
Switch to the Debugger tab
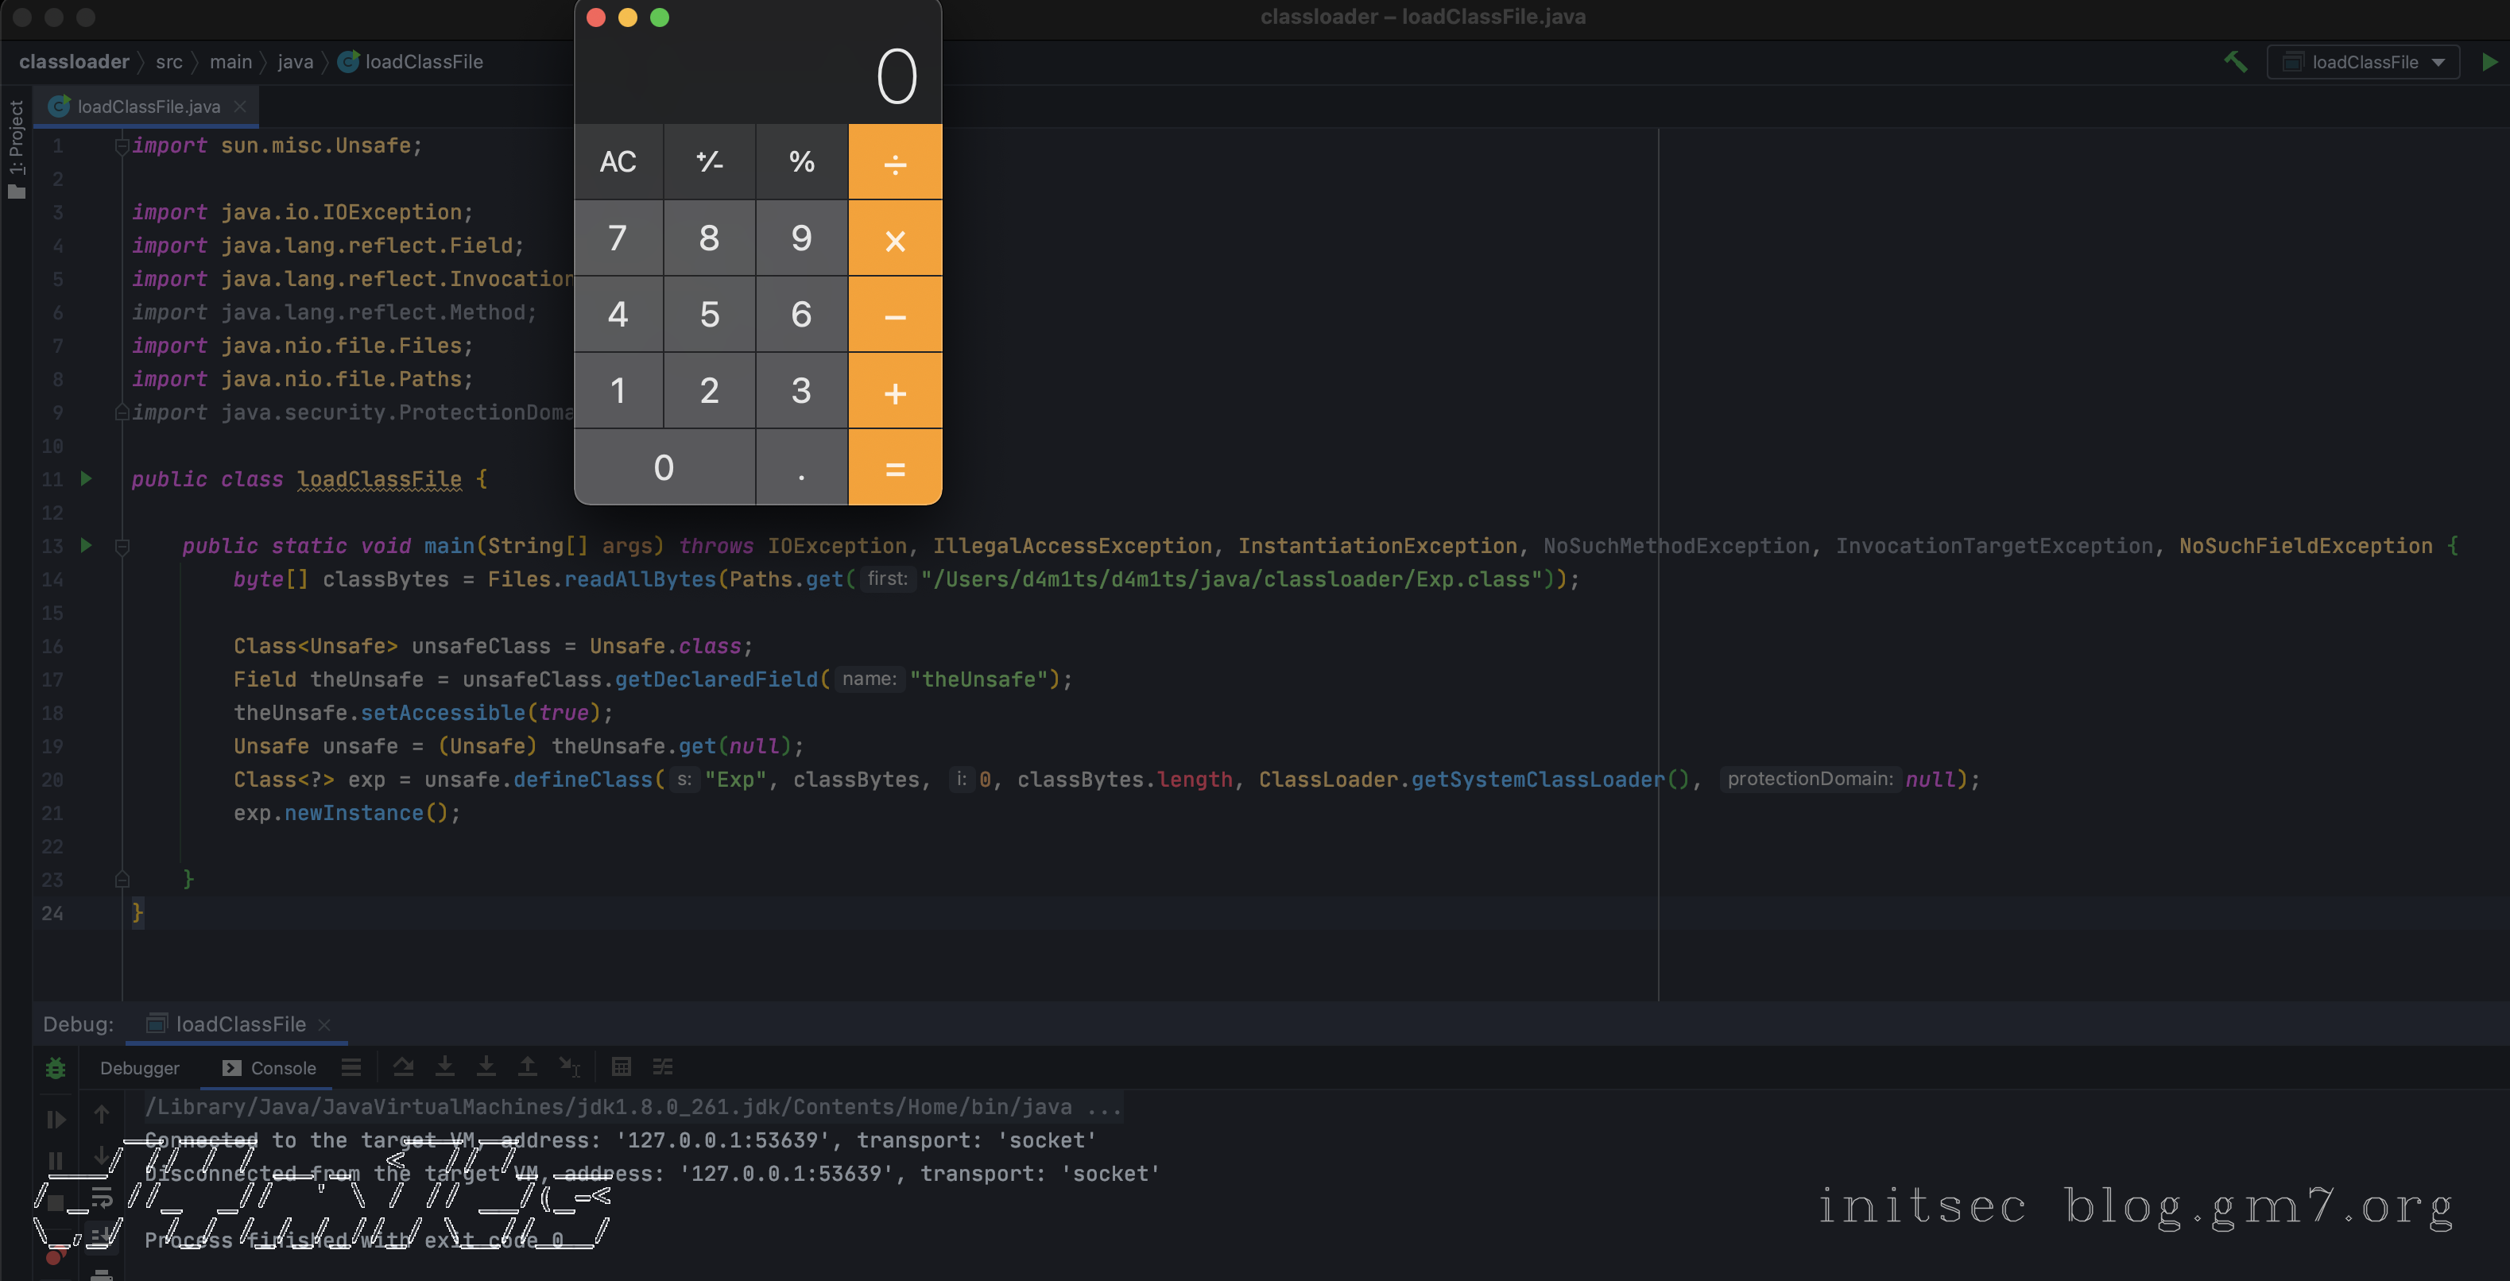[139, 1068]
